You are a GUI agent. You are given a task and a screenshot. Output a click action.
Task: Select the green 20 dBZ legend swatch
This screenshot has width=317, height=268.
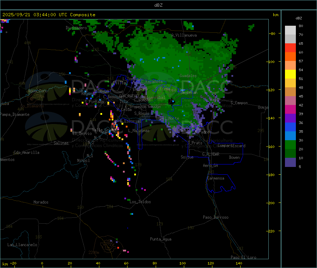pyautogui.click(x=290, y=145)
